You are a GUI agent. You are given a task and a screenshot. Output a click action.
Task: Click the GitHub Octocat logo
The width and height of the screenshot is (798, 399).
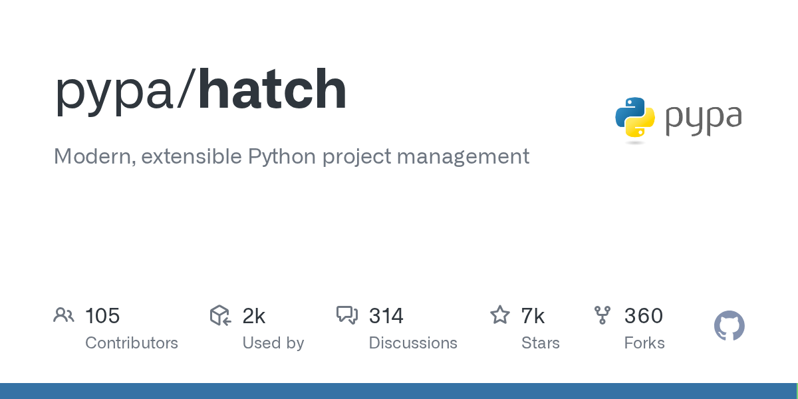point(729,327)
